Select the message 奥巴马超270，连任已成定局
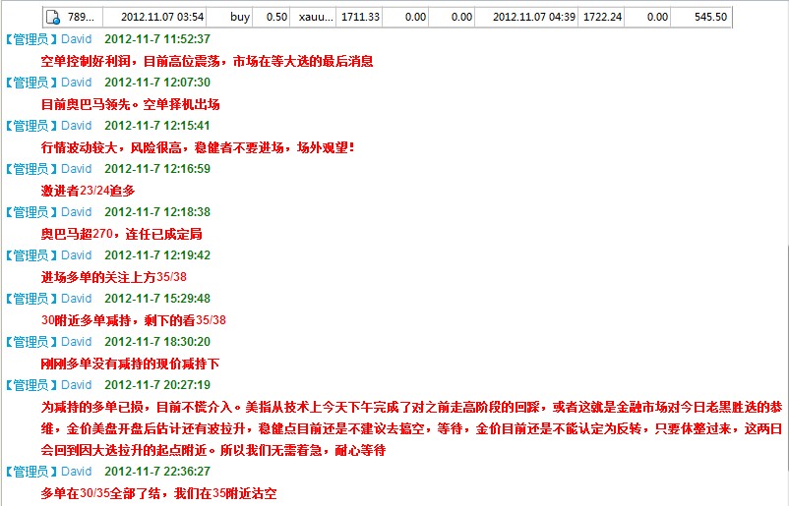Image resolution: width=789 pixels, height=506 pixels. [x=121, y=234]
